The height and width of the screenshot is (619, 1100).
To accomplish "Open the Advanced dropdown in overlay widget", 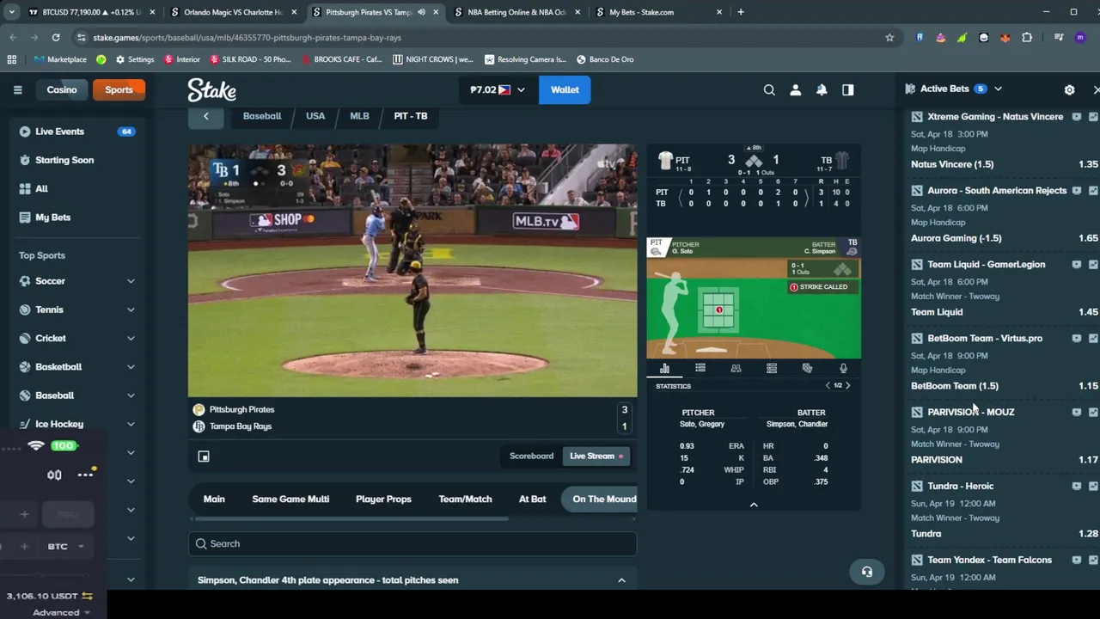I will point(61,612).
